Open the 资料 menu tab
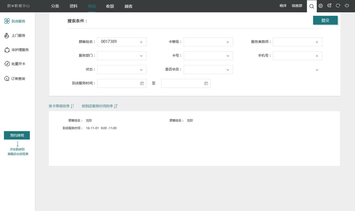Image resolution: width=355 pixels, height=211 pixels. point(73,6)
